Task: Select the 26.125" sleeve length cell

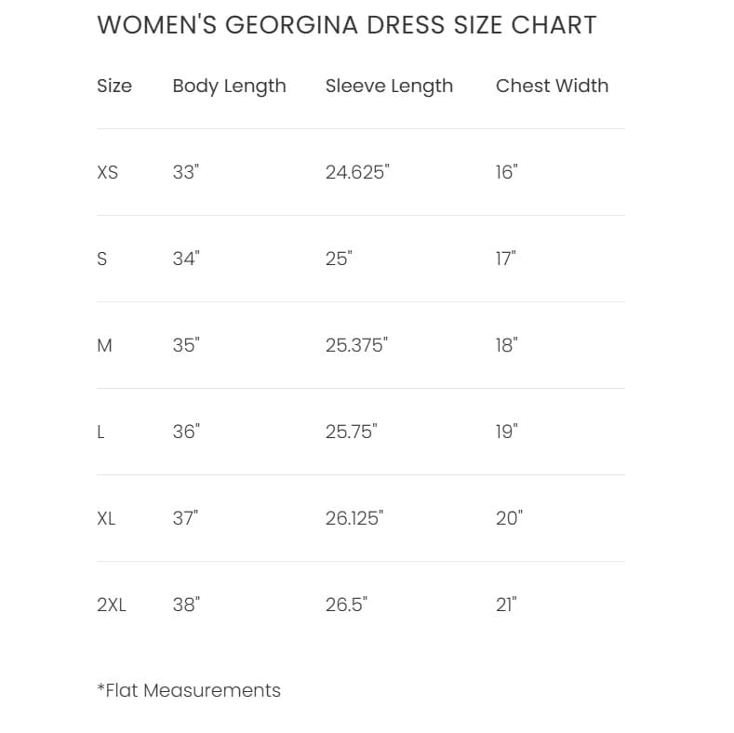Action: 354,518
